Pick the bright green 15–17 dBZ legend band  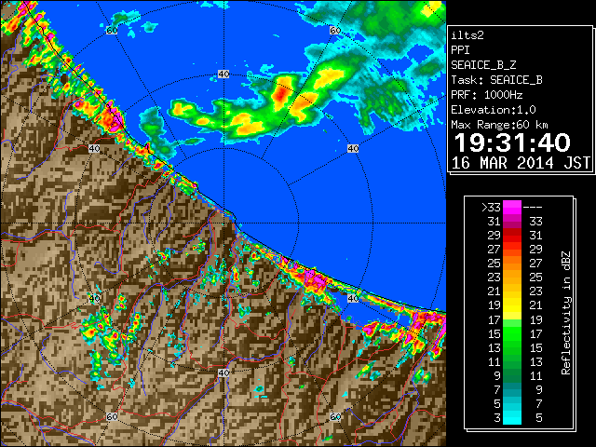[512, 333]
